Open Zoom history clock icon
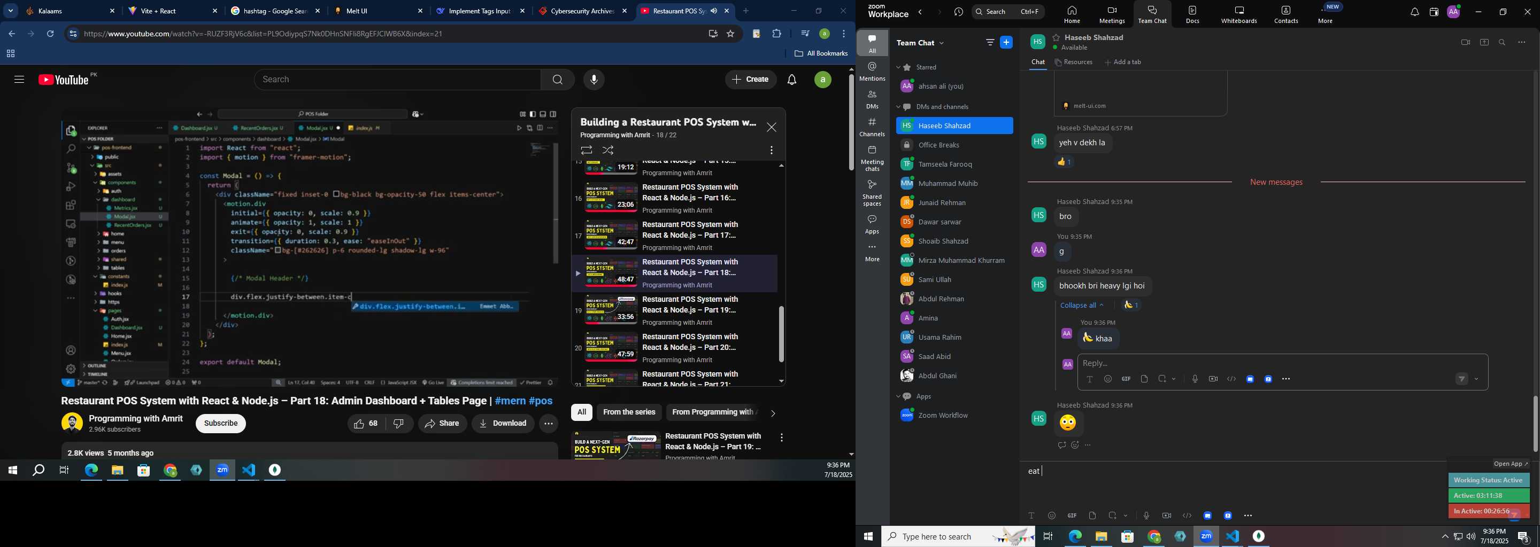Screen dimensions: 1540x547 958,12
